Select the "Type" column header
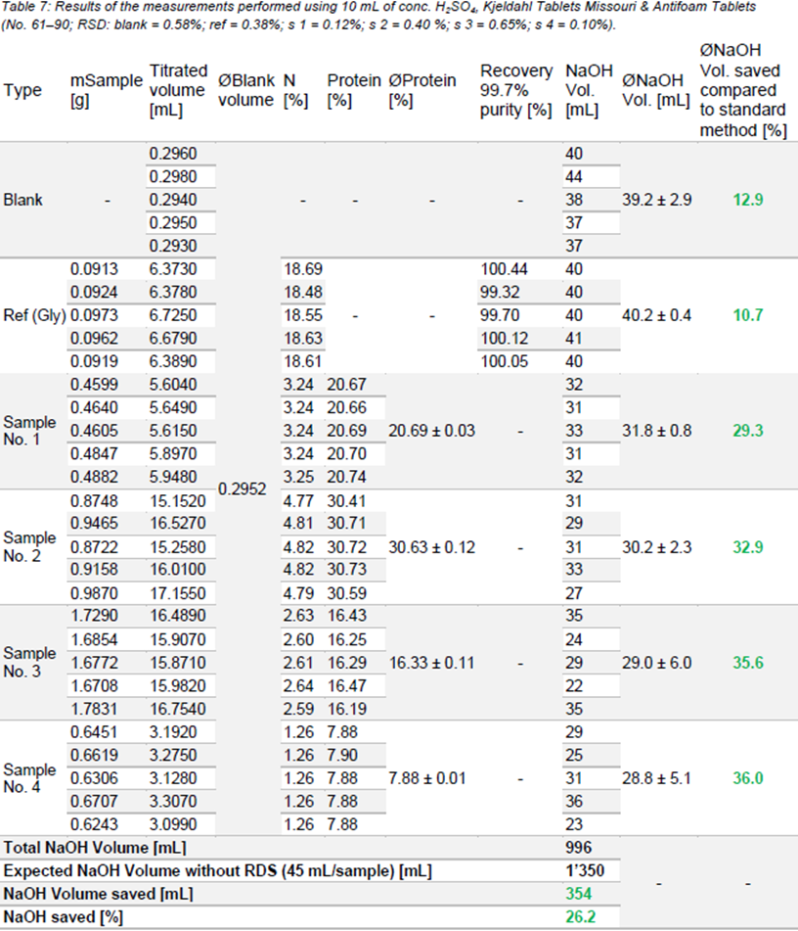Image resolution: width=798 pixels, height=931 pixels. (22, 90)
